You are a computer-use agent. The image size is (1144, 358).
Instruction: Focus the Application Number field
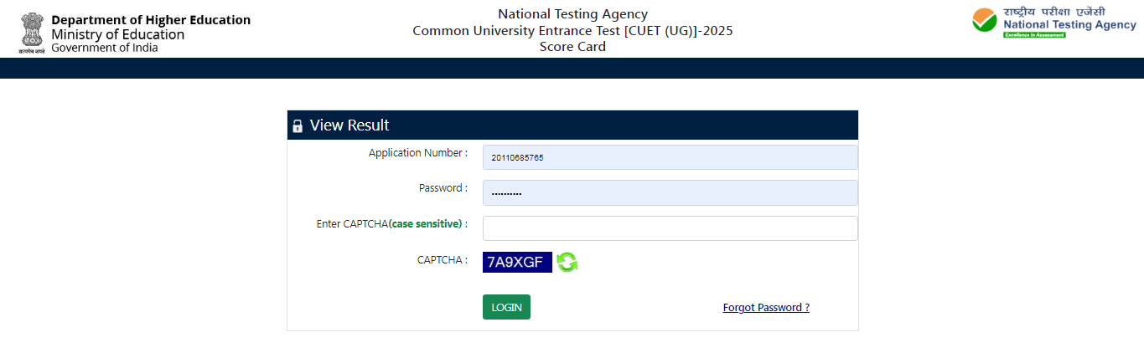(x=670, y=157)
